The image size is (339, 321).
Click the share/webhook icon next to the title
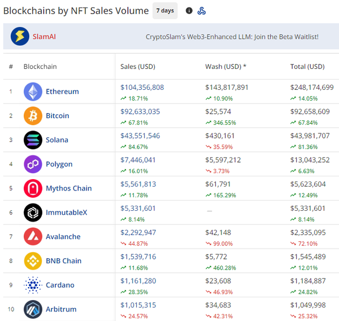pyautogui.click(x=202, y=11)
